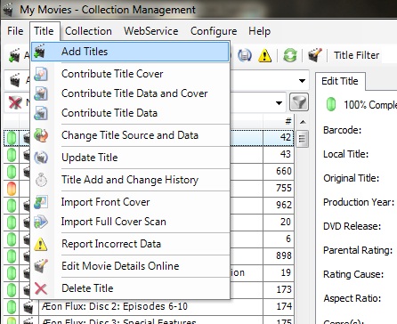Viewport: 397px width, 324px height.
Task: Click the Change Title Source icon
Action: (41, 135)
